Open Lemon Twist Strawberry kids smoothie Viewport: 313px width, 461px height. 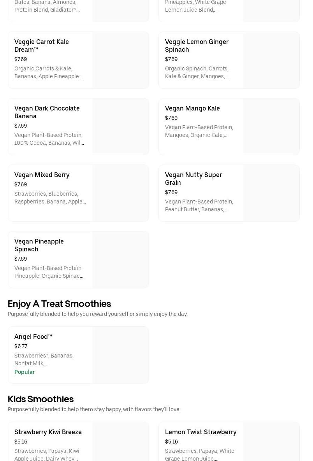200,432
